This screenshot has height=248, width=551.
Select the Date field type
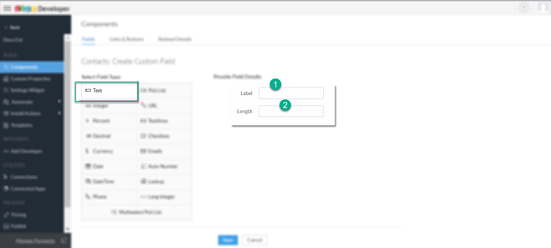pyautogui.click(x=110, y=166)
